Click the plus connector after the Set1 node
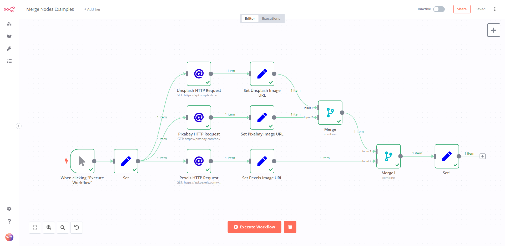This screenshot has height=246, width=505. point(483,156)
